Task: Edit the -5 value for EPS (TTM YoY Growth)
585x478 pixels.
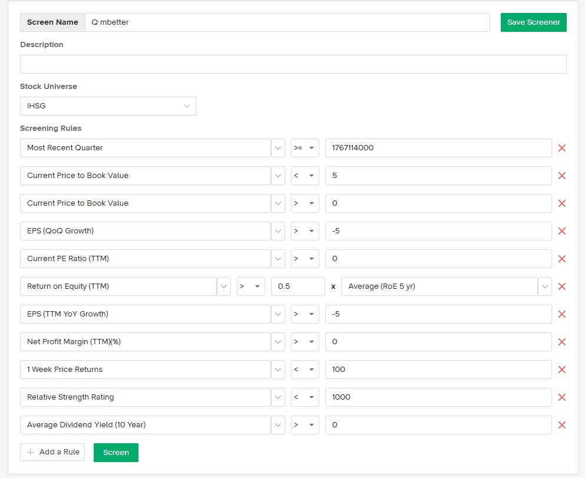Action: (438, 314)
